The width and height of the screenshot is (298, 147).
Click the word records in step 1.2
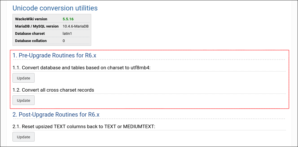85,90
